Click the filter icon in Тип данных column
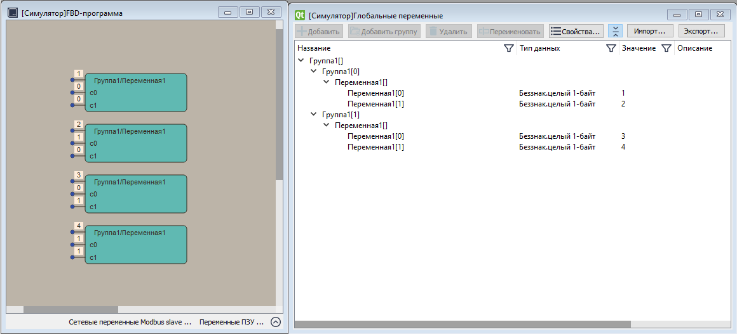Screen dimensions: 737x334 [611, 48]
